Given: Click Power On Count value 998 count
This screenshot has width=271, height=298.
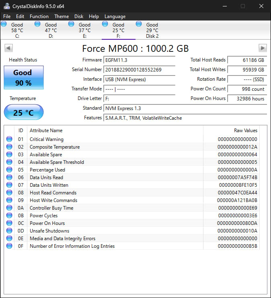Looking at the screenshot, I should click(247, 89).
